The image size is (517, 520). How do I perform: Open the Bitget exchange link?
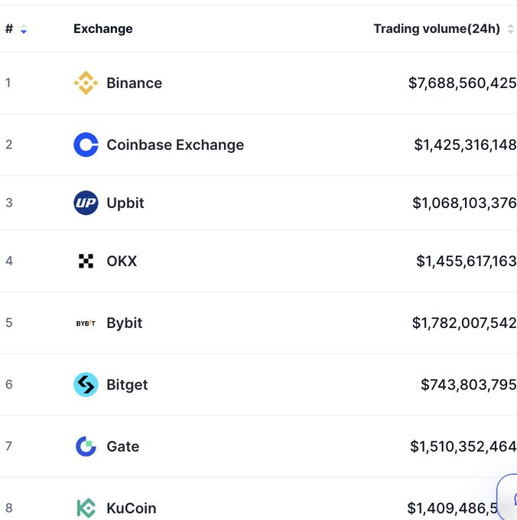[x=127, y=385]
